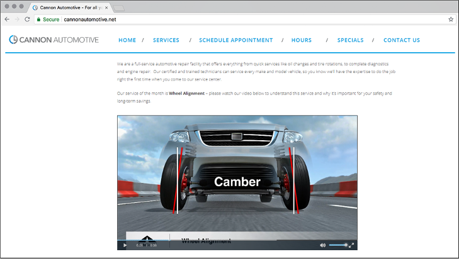
Task: Navigate to CONTACT US
Action: (x=401, y=40)
